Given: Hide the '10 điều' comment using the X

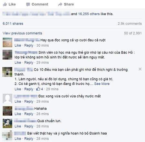Looking at the screenshot, I should (140, 69).
